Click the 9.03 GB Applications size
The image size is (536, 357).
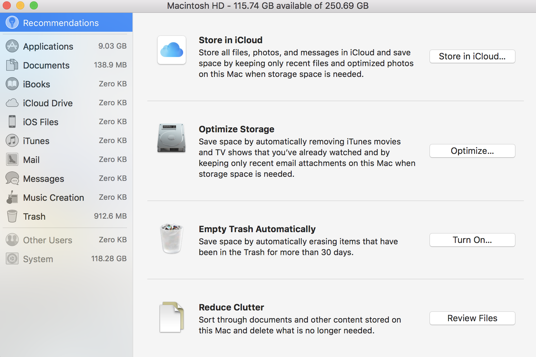(112, 46)
